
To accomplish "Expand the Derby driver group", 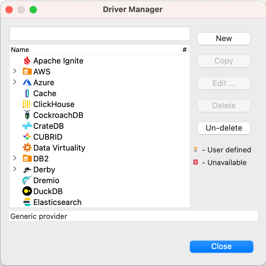I will pos(15,169).
